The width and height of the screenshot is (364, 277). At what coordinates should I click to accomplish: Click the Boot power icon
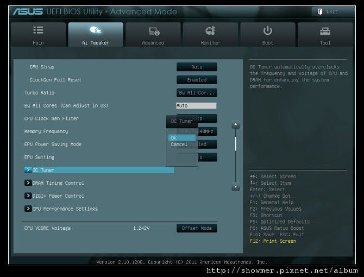pos(268,30)
